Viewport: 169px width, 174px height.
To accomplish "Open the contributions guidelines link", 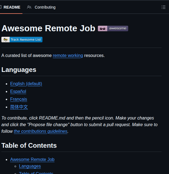I will [x=41, y=131].
